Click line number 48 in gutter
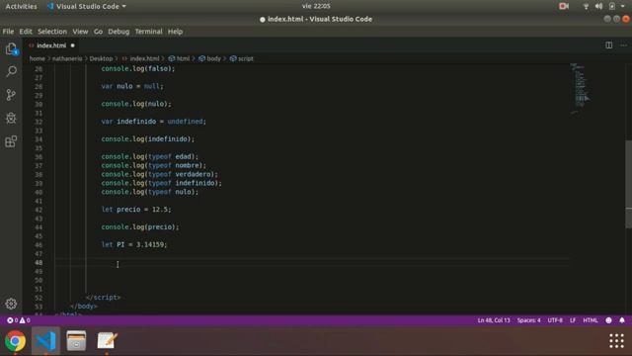 [39, 262]
